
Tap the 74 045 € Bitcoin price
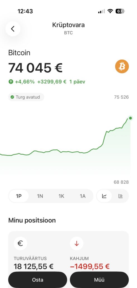[36, 67]
